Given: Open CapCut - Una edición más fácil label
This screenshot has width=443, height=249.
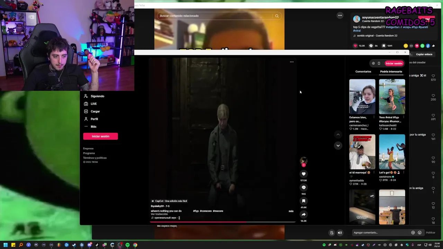Looking at the screenshot, I should [x=169, y=201].
